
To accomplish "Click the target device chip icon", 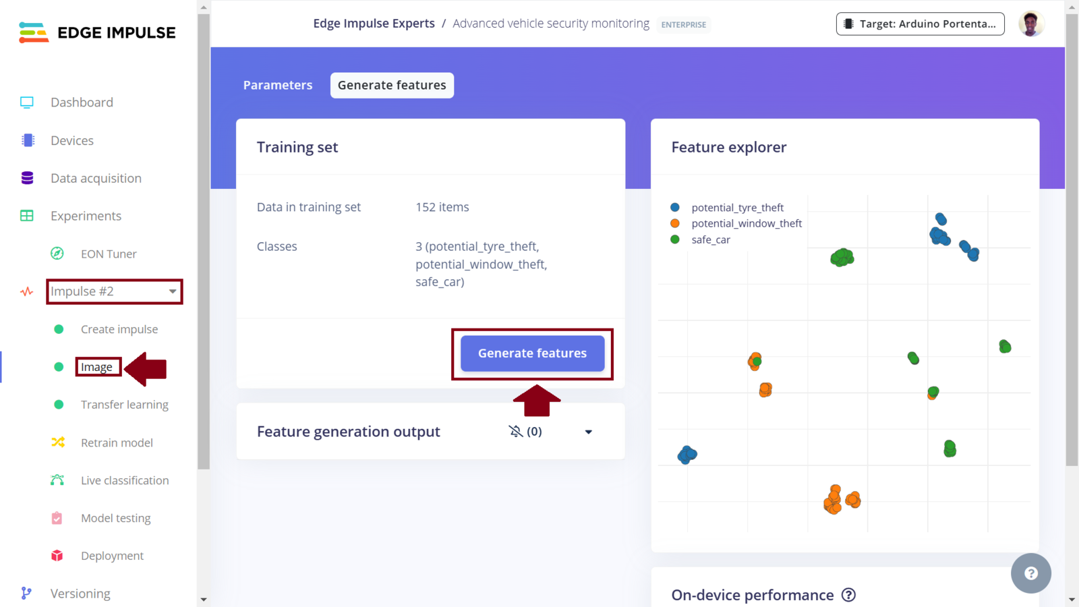I will [849, 24].
